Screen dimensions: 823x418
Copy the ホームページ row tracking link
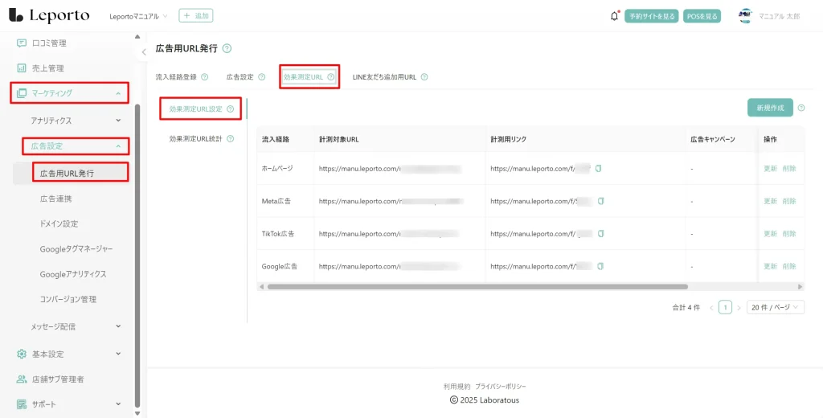(598, 169)
